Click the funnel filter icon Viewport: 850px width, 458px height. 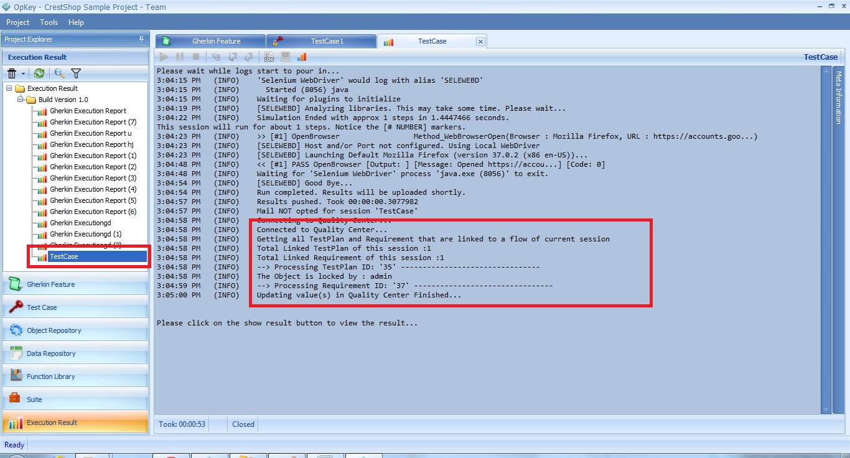click(x=76, y=73)
